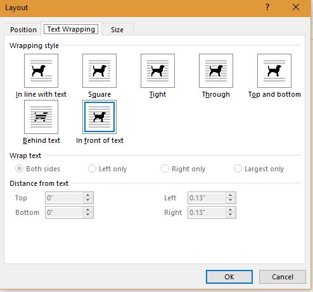
Task: Choose the Top and bottom wrapping icon
Action: click(274, 71)
